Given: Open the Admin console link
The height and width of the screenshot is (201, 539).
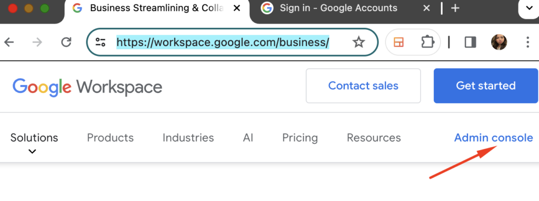Looking at the screenshot, I should 494,138.
